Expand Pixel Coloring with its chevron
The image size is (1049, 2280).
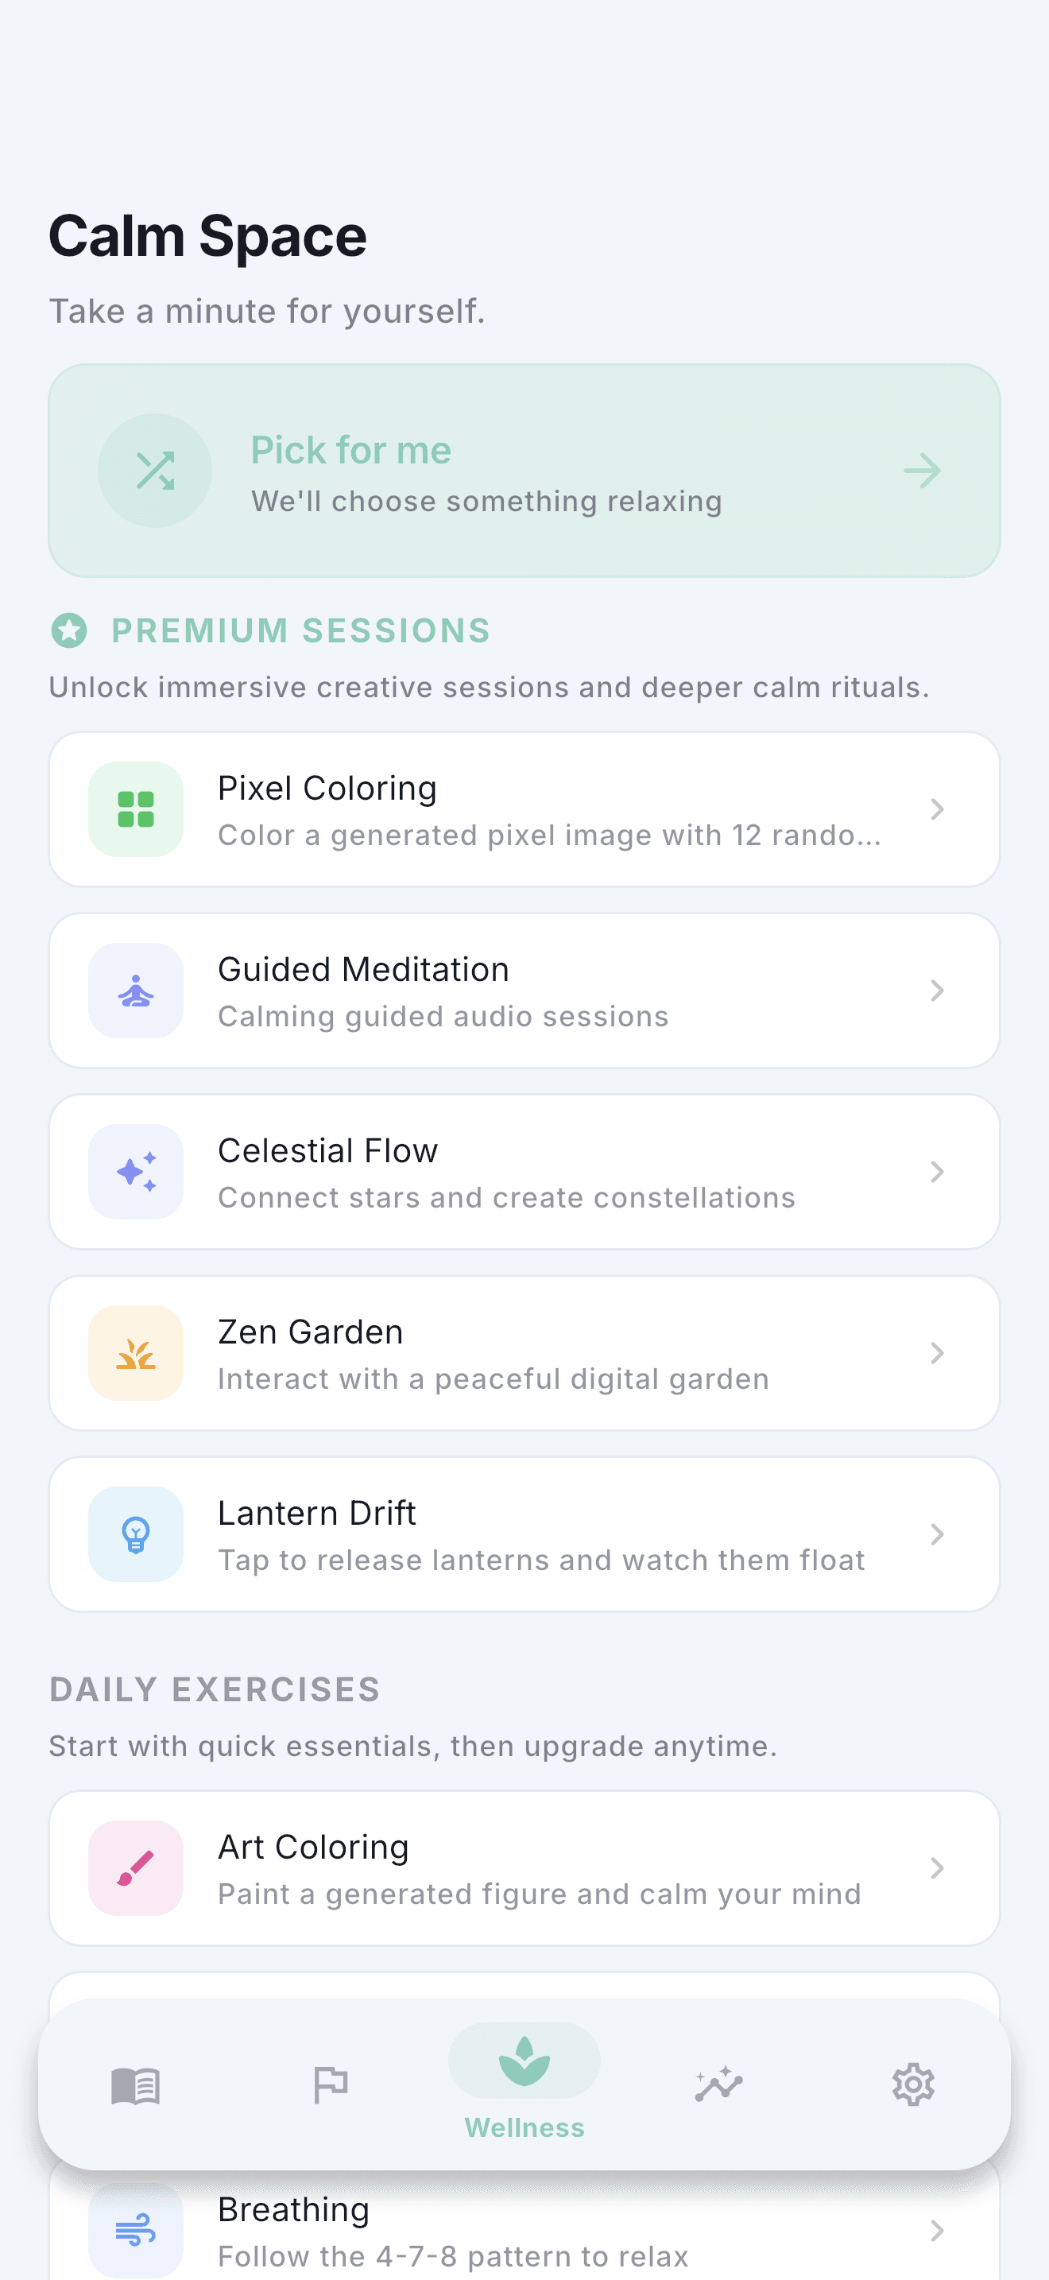[x=938, y=809]
